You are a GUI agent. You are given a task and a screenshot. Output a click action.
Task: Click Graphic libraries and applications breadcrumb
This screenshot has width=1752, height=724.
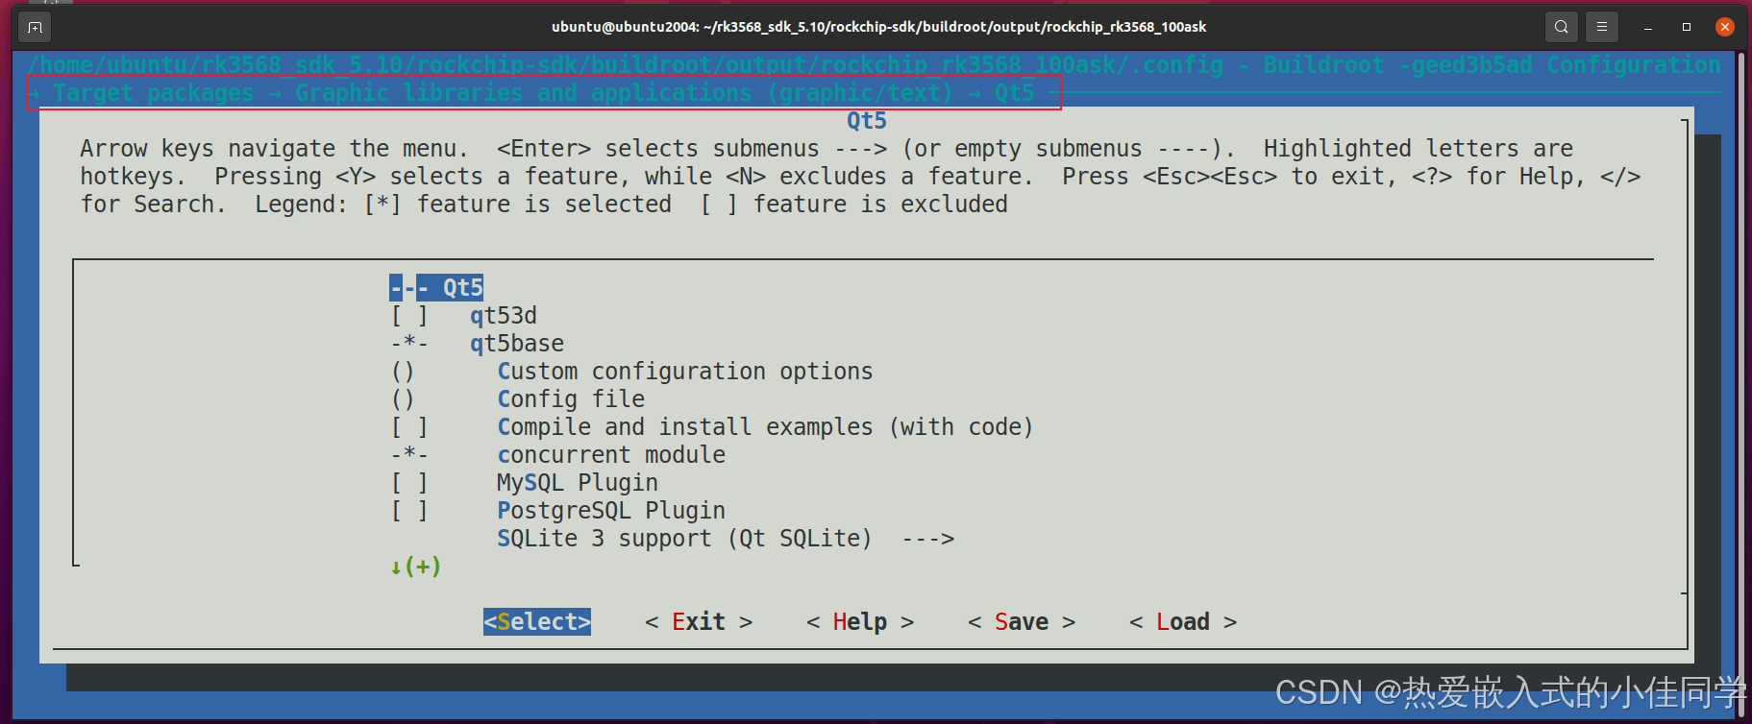click(x=624, y=93)
